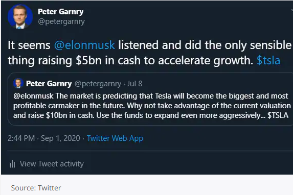Click the @petergarnry handle in the quoted tweet
Viewport: 293px width, 195px height.
point(98,84)
